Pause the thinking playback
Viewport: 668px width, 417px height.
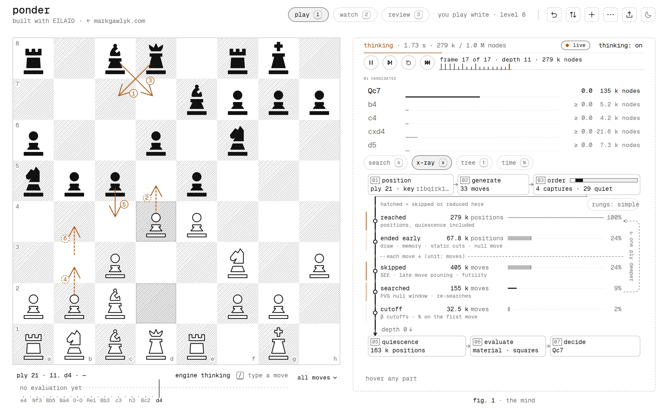click(x=371, y=63)
